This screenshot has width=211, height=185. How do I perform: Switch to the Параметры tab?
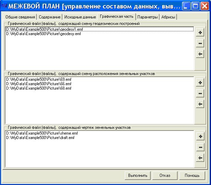[x=147, y=17]
